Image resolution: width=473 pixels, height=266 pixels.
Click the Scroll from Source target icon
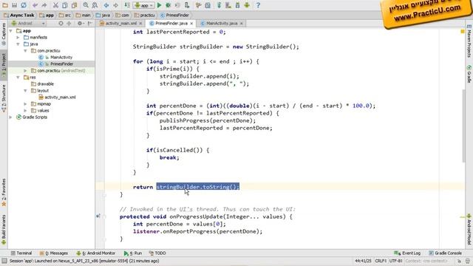point(61,23)
